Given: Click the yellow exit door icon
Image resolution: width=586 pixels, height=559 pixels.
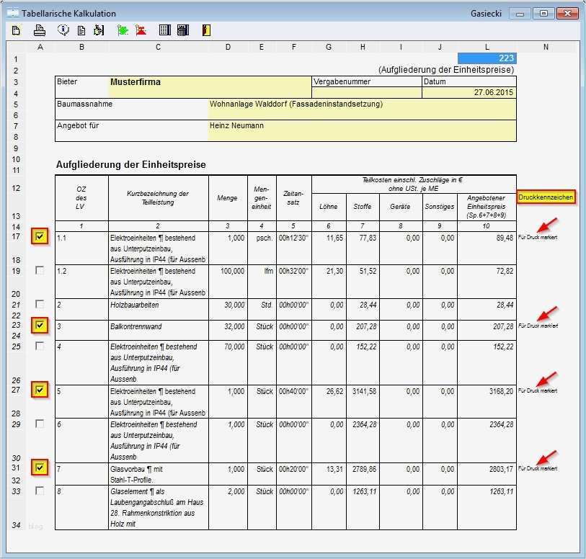Looking at the screenshot, I should click(x=206, y=30).
